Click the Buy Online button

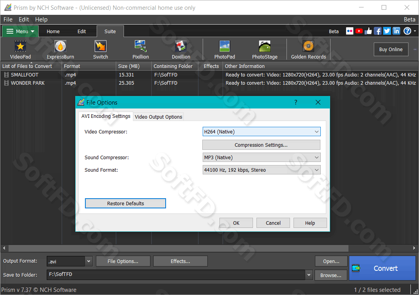point(391,49)
